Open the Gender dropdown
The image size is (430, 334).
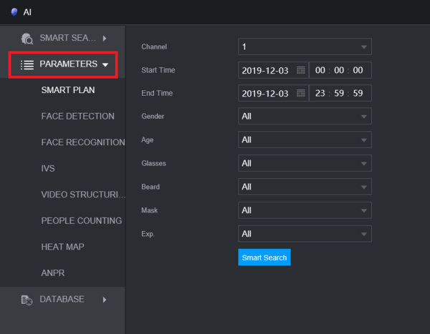coord(305,117)
